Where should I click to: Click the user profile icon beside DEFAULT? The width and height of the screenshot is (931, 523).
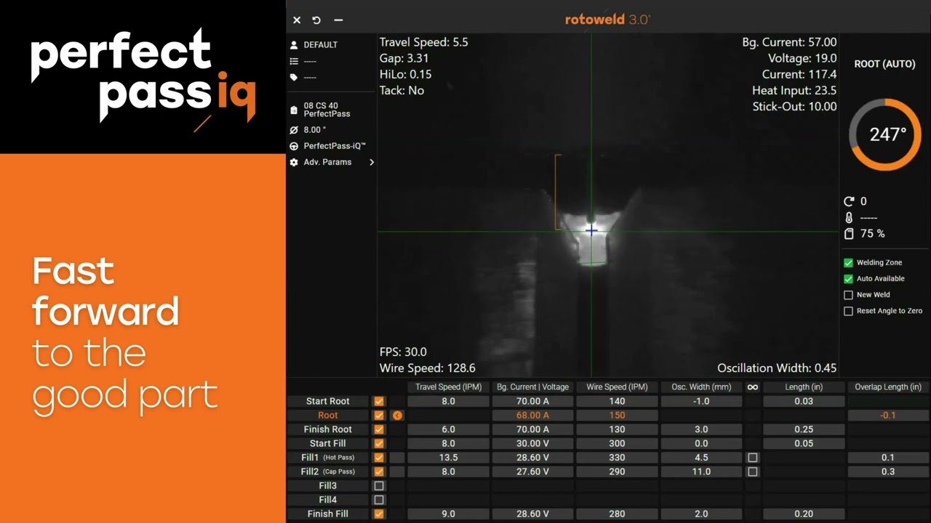click(294, 44)
